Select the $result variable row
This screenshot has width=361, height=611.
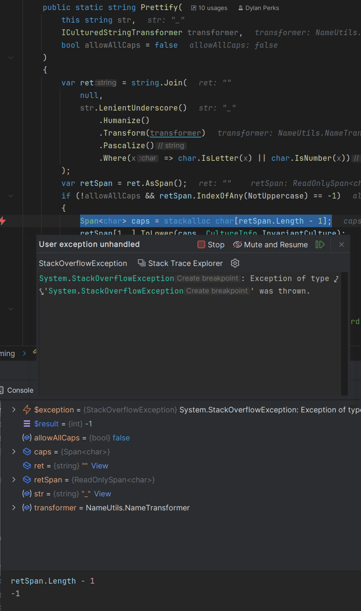(180, 424)
